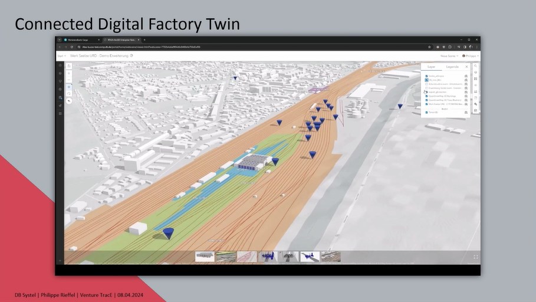The width and height of the screenshot is (536, 302).
Task: Switch to the Legende tab
Action: (x=452, y=67)
